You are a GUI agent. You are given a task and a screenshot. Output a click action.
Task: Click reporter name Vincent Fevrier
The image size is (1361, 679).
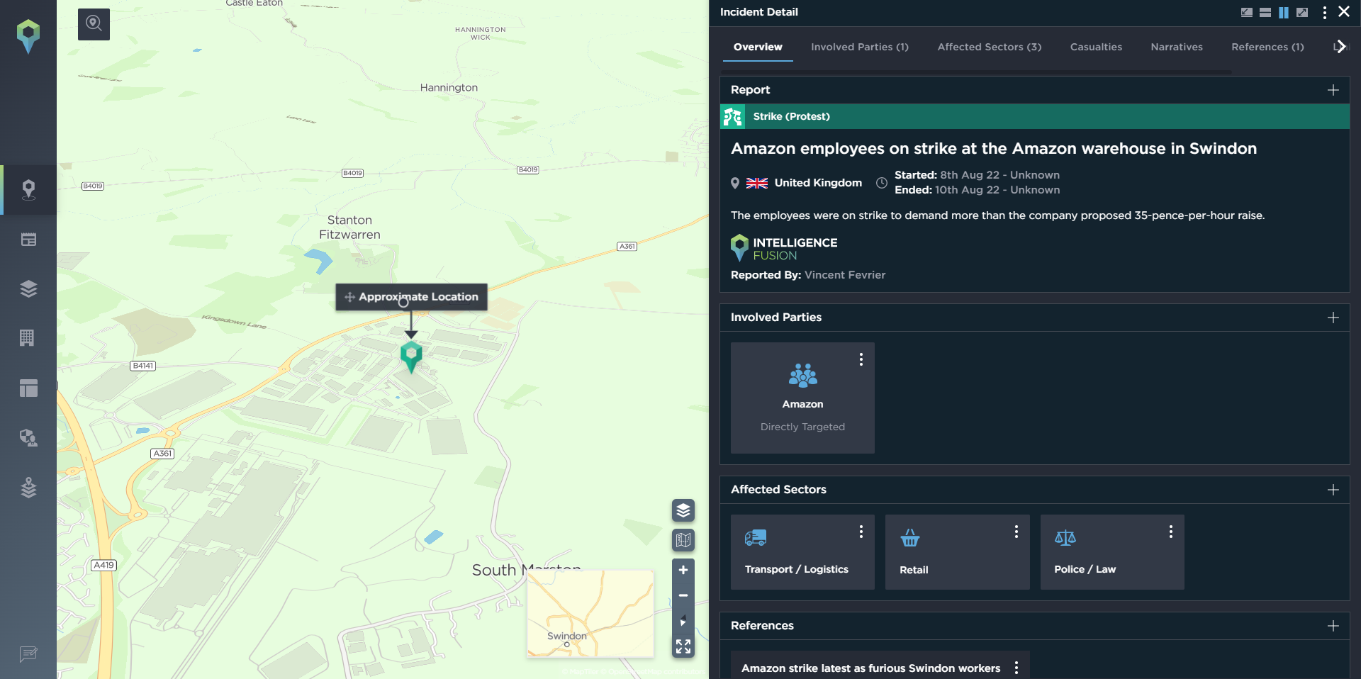845,275
